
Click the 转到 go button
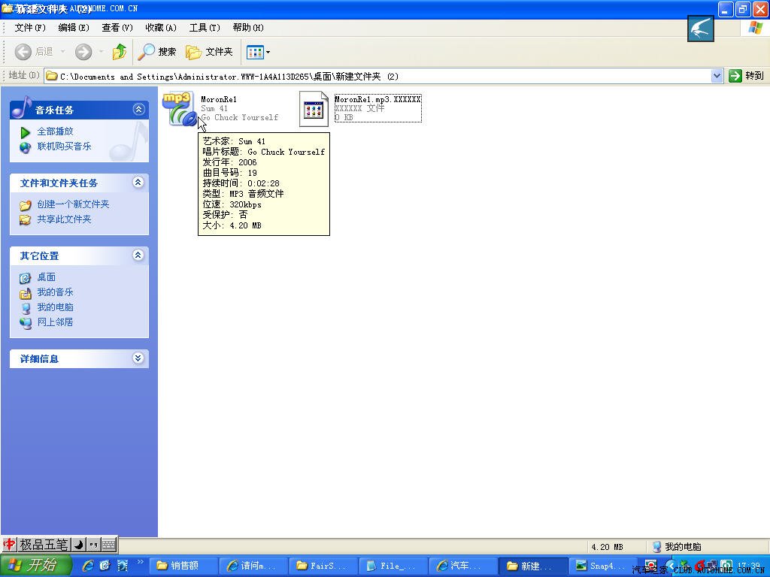tap(746, 76)
